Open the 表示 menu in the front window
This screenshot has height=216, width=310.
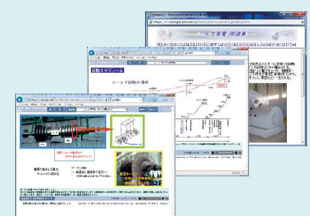coord(43,104)
